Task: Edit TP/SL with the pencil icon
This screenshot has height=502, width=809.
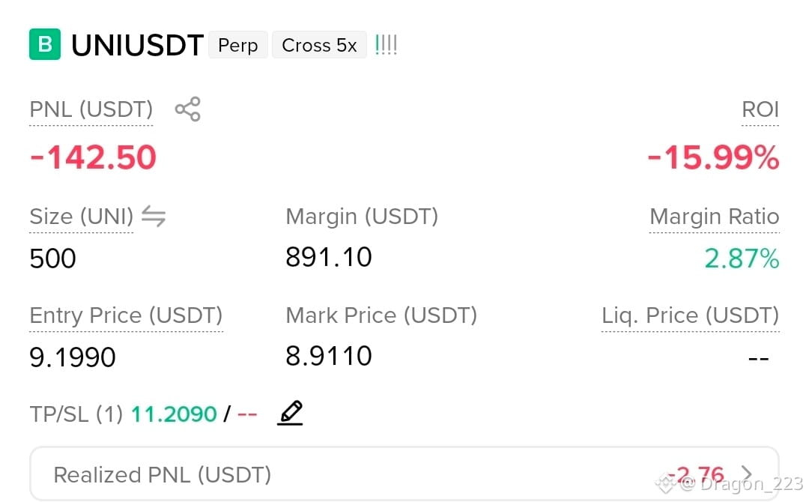Action: pyautogui.click(x=291, y=413)
